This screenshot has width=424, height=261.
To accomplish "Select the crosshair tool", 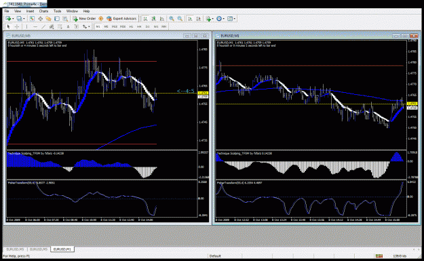I will click(17, 26).
